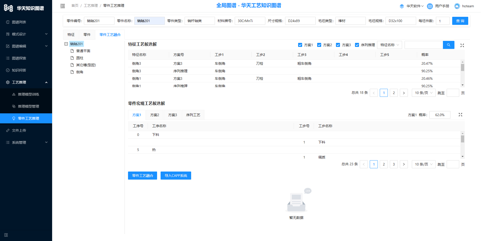Click the hoteam user avatar
The image size is (481, 241).
457,6
